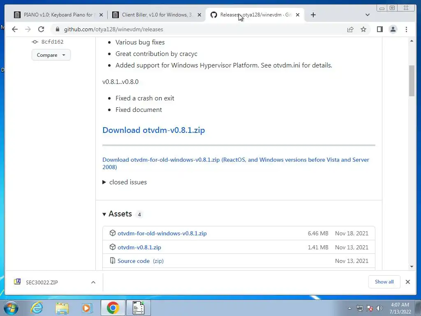The height and width of the screenshot is (316, 421).
Task: Open Windows Media Player from taskbar
Action: click(87, 308)
